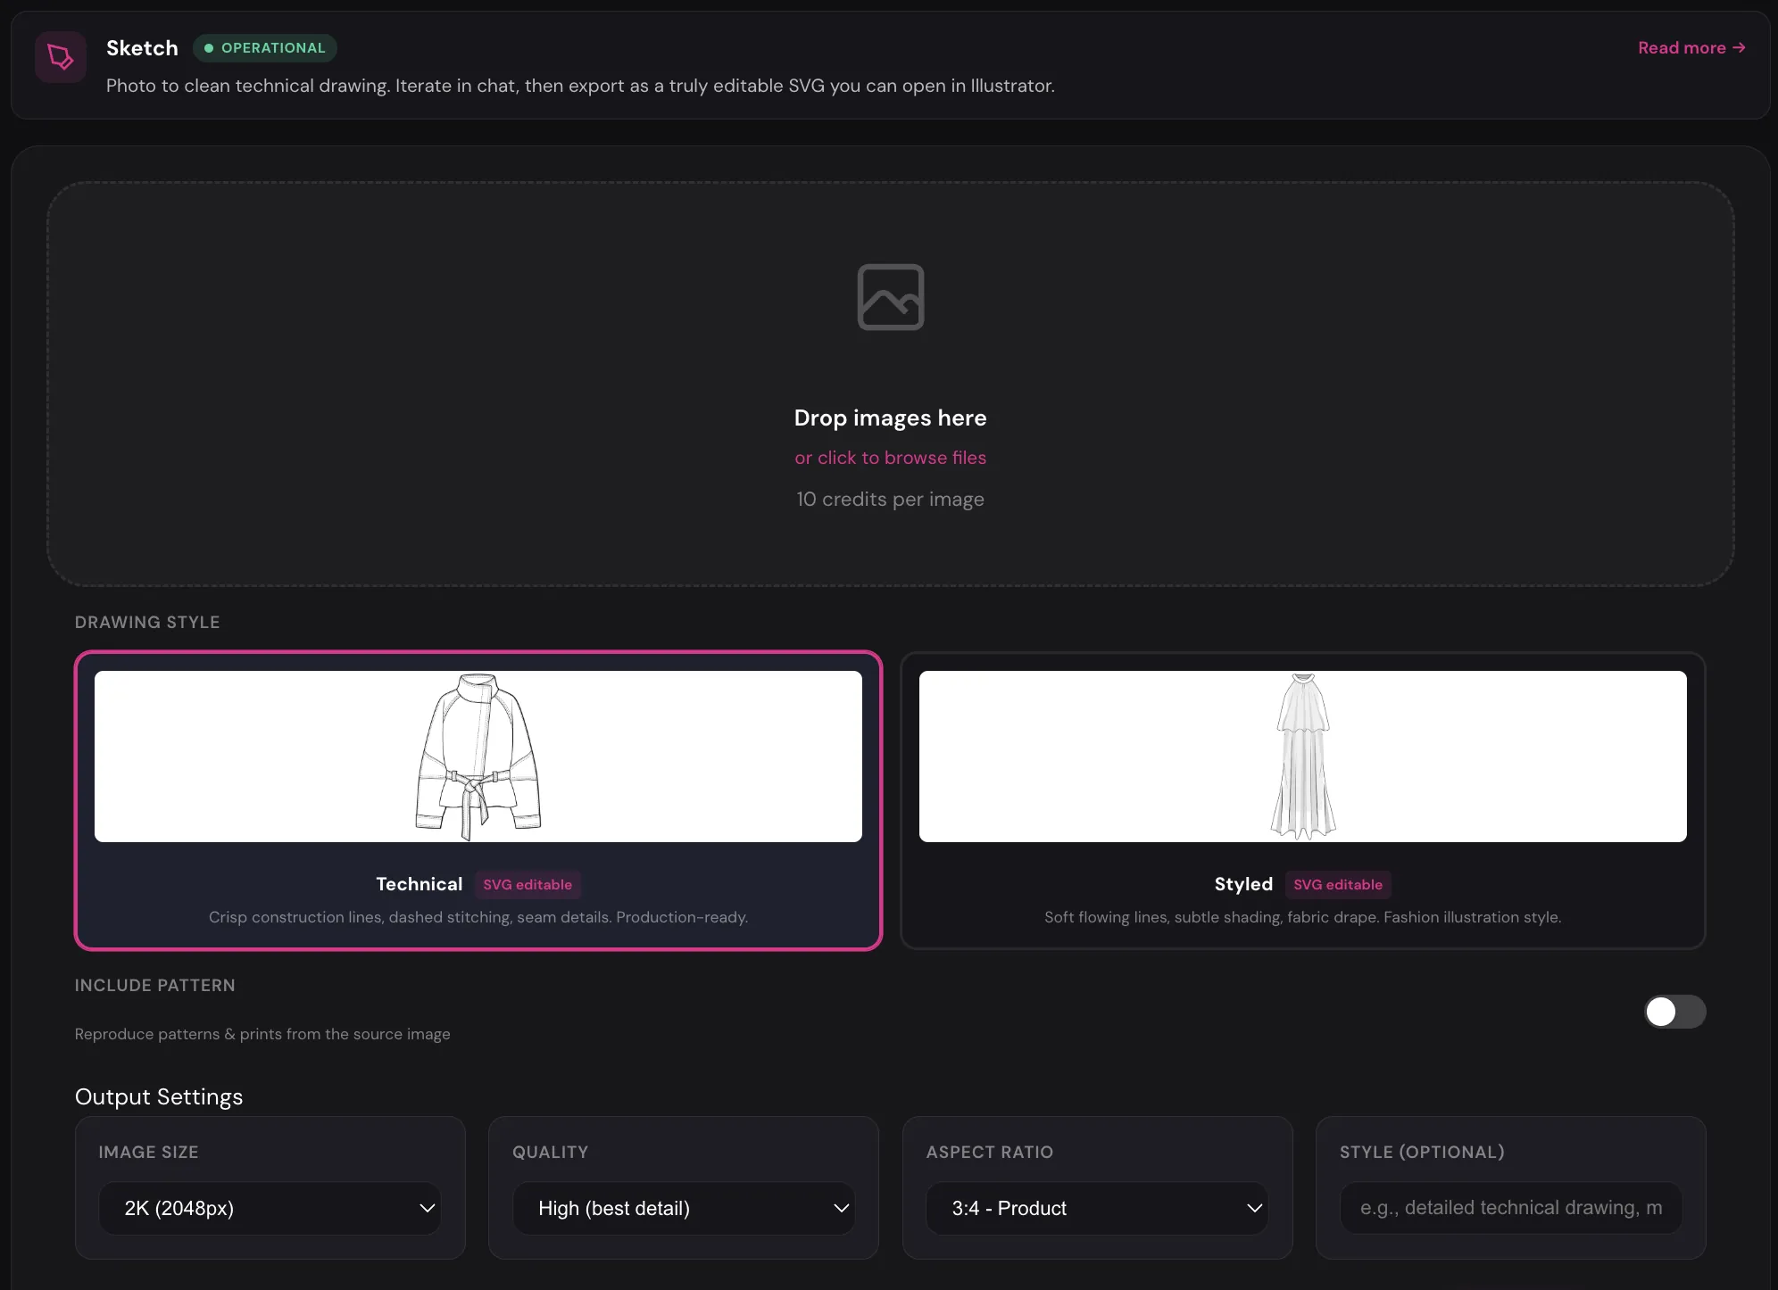
Task: Click '10 credits per image' text
Action: (890, 500)
